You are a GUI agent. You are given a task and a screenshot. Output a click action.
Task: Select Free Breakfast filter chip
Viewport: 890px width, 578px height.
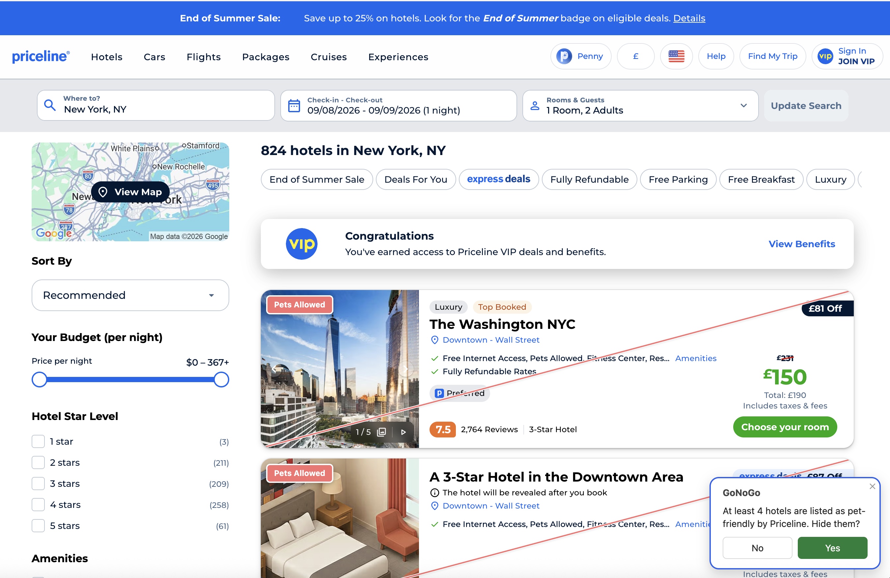(761, 179)
